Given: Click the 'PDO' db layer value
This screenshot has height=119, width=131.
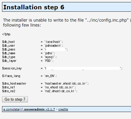Looking at the screenshot, I should [x=48, y=61].
